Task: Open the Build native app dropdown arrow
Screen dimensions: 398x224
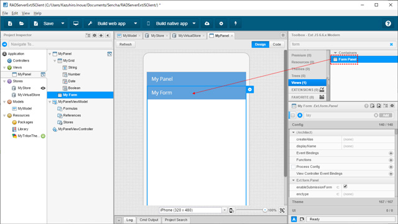Action: pyautogui.click(x=194, y=24)
